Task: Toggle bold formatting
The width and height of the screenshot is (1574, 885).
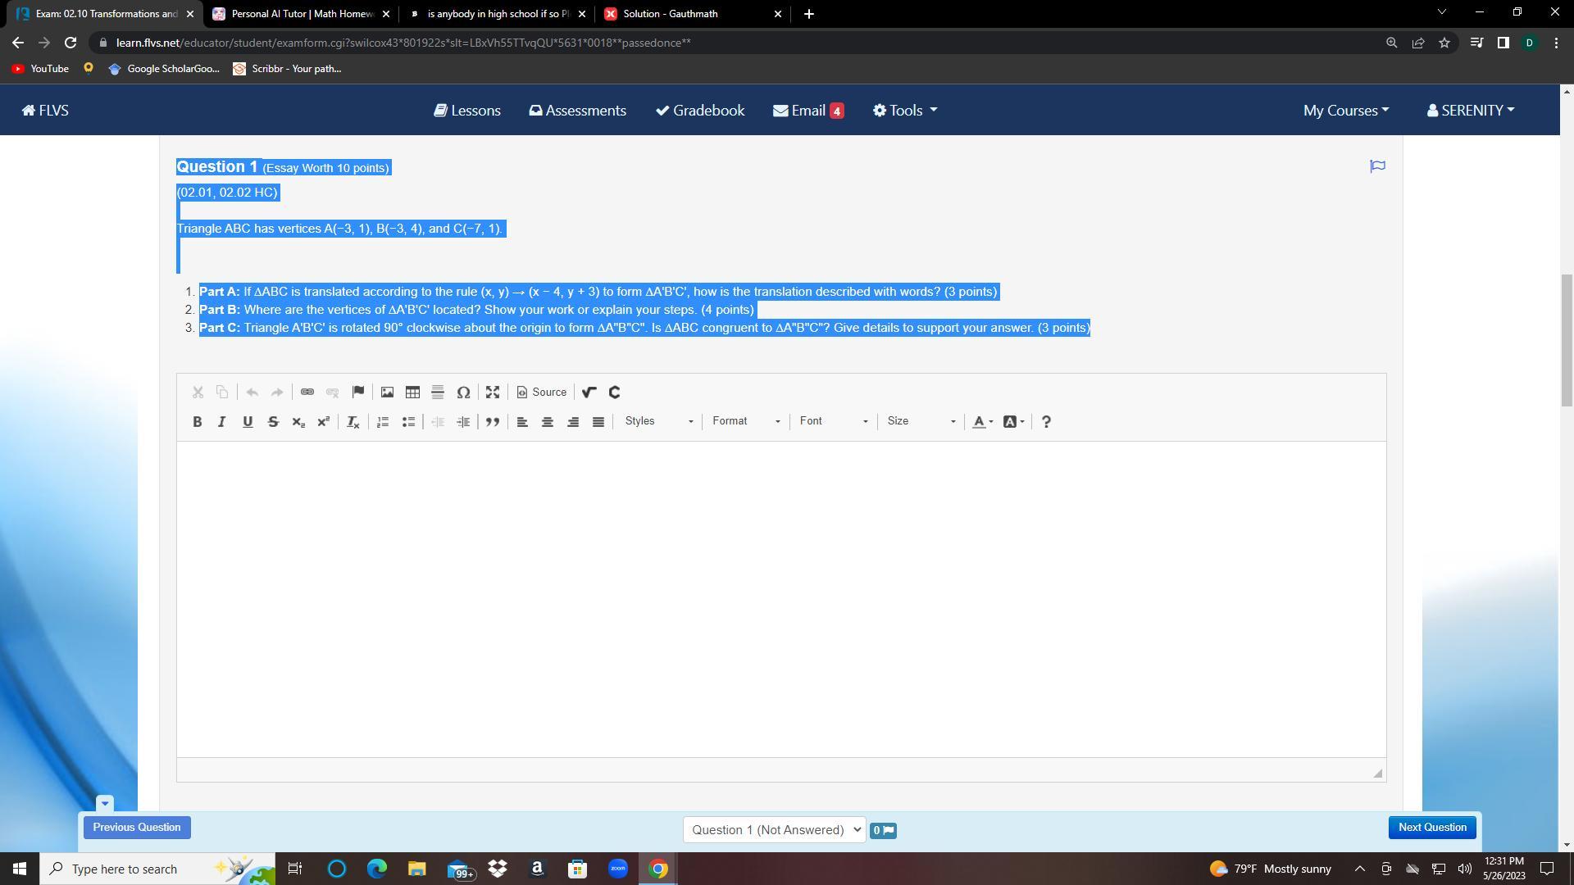Action: (x=197, y=422)
